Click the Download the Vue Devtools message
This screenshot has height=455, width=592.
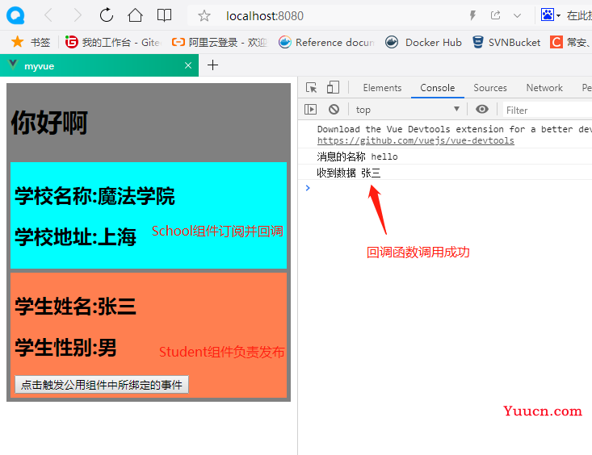[454, 129]
